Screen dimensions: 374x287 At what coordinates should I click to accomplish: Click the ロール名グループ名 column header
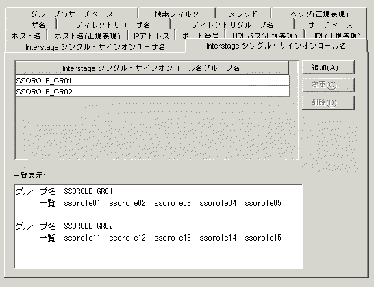(x=152, y=68)
